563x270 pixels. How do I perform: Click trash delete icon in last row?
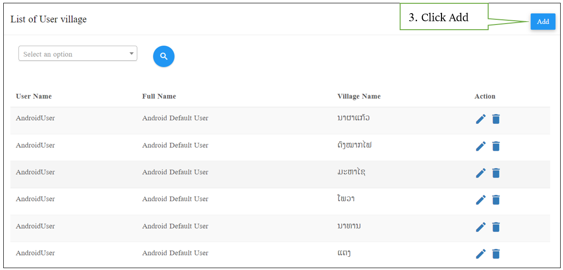tap(496, 254)
